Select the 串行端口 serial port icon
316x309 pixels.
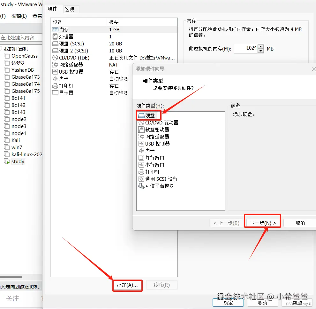(x=141, y=165)
